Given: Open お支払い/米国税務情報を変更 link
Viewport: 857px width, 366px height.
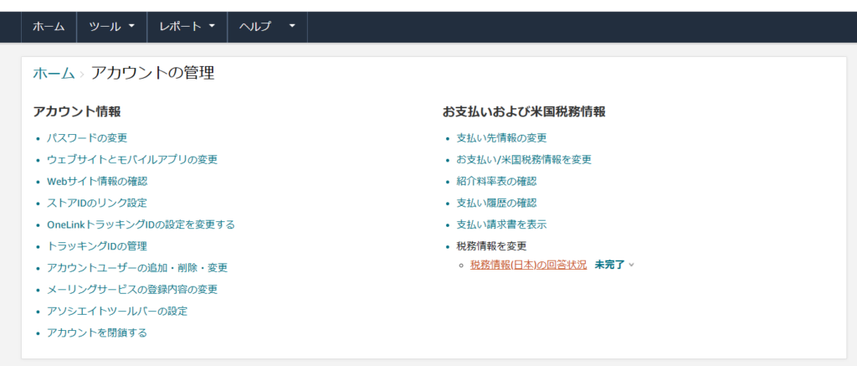Looking at the screenshot, I should point(524,159).
